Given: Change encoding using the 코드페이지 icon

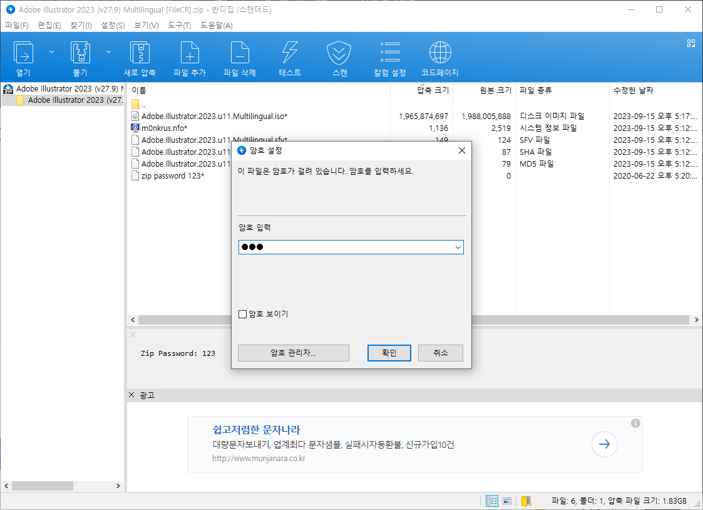Looking at the screenshot, I should pyautogui.click(x=439, y=56).
